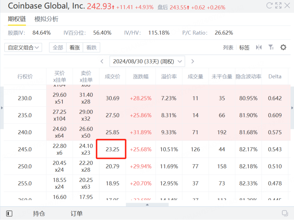Viewport: 294px width, 220px height.
Task: Select 看涨 call options filter
Action: 75,47
